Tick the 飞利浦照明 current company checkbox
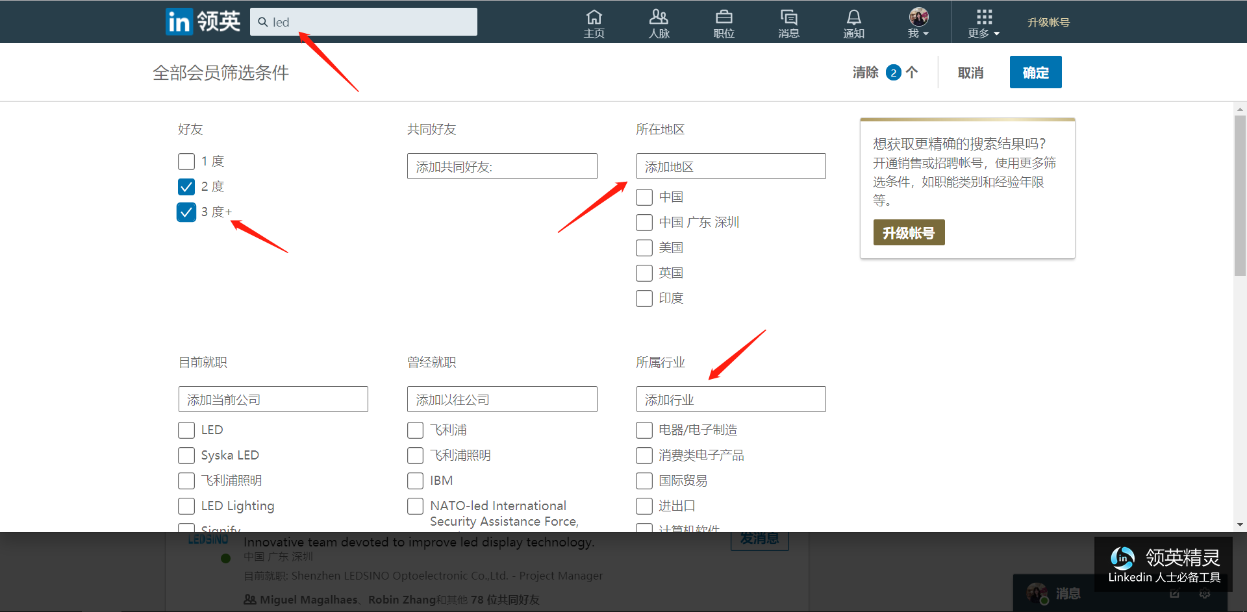The height and width of the screenshot is (612, 1247). coord(186,481)
